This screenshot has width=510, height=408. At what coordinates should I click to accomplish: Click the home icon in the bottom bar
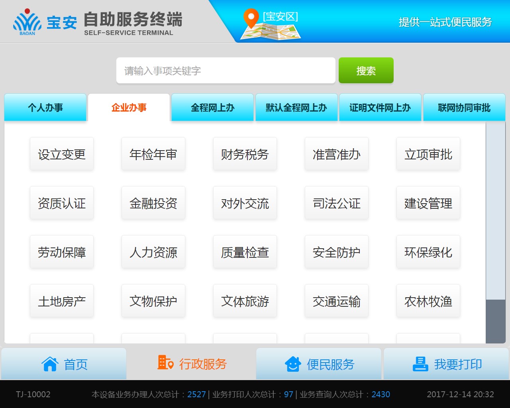coord(50,364)
